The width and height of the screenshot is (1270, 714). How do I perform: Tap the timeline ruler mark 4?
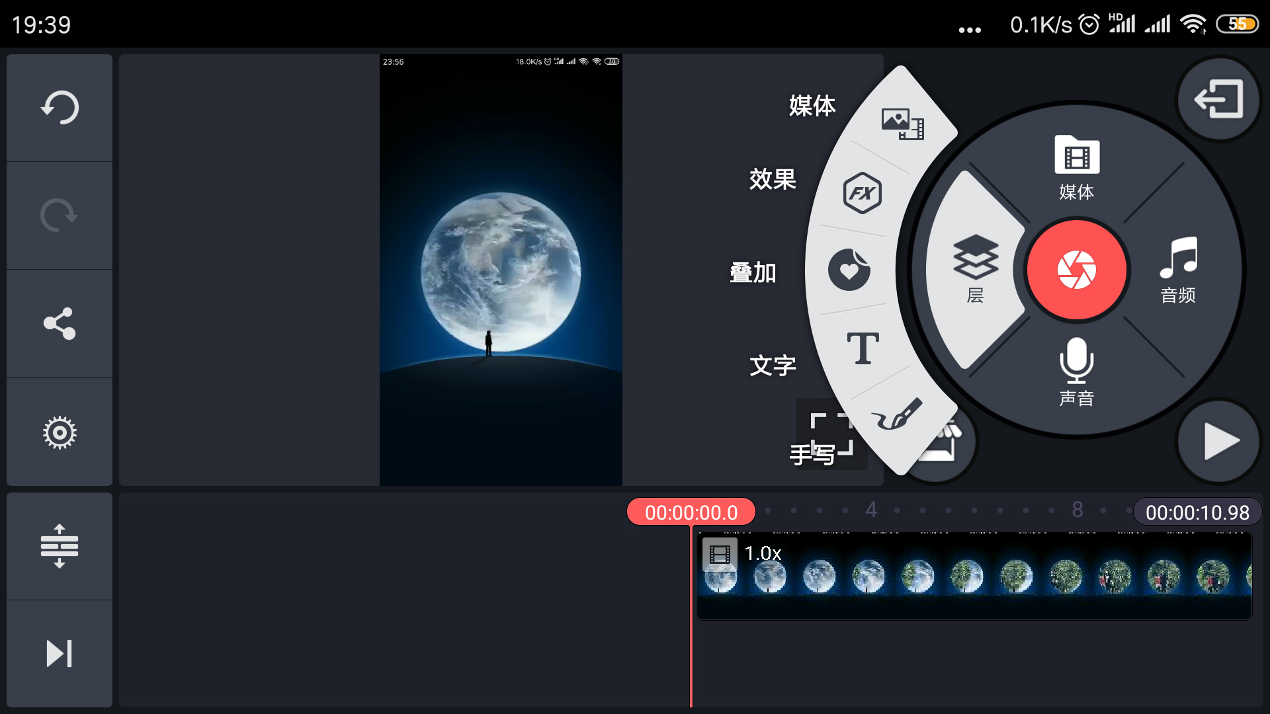(871, 510)
